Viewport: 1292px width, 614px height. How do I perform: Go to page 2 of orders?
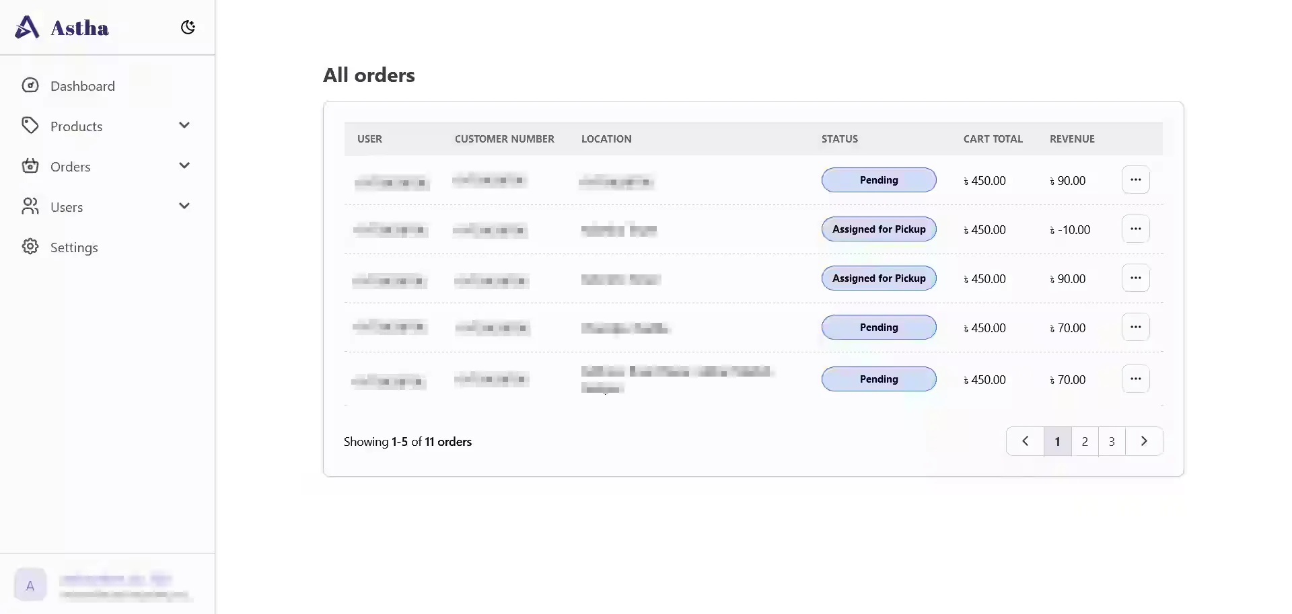pos(1084,441)
